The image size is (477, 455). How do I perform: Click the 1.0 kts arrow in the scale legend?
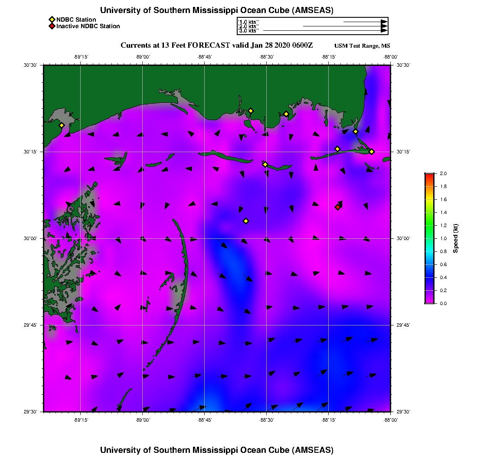[364, 22]
